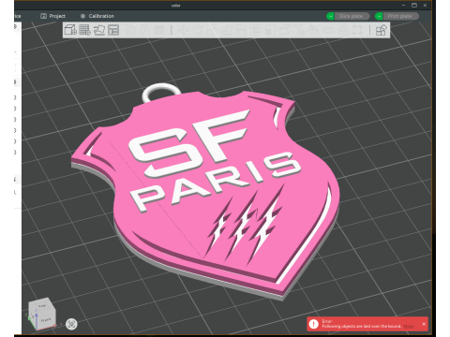Expand the green Slice plate dropdown arrow
Image resolution: width=450 pixels, height=337 pixels.
[330, 16]
